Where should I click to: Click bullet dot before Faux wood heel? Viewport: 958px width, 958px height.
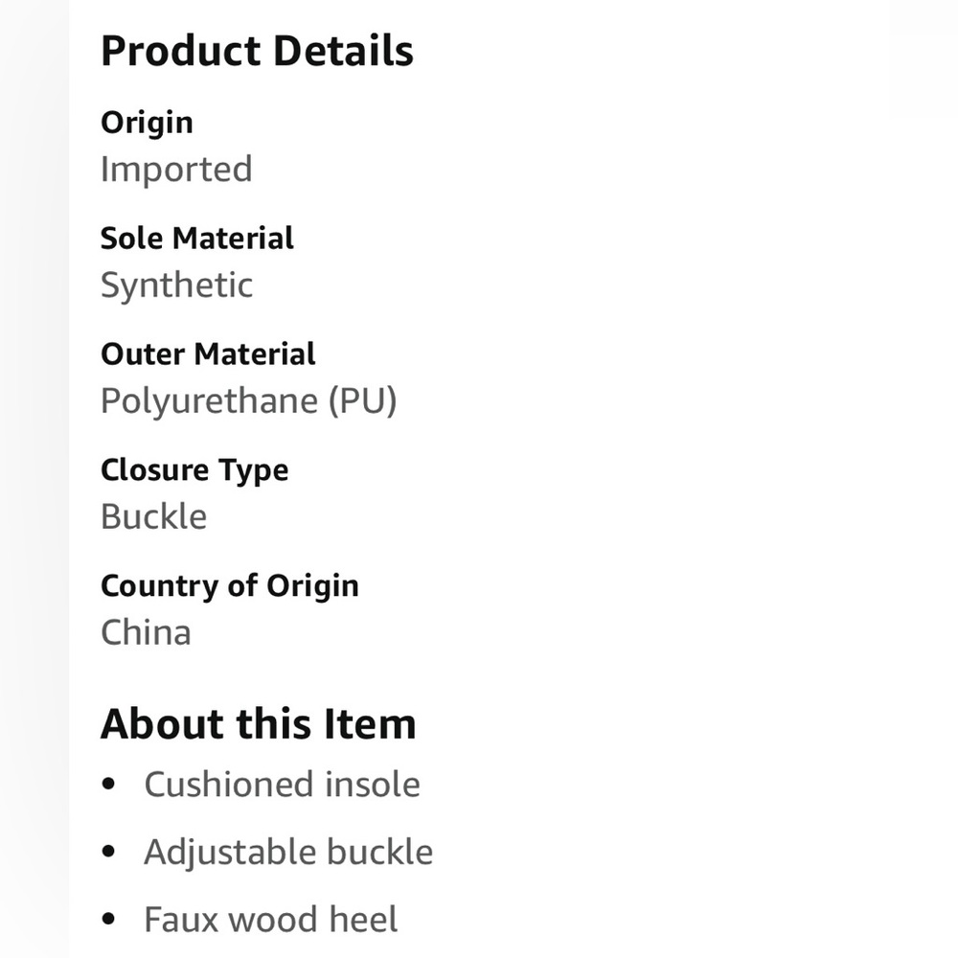point(109,919)
